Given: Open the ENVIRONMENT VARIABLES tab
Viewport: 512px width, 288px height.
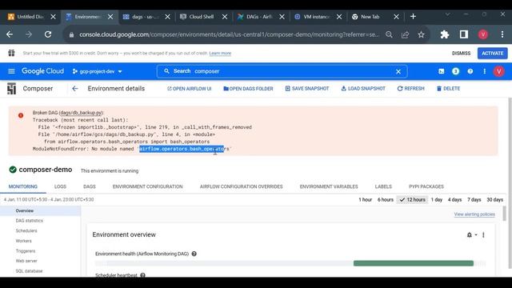Looking at the screenshot, I should [329, 186].
